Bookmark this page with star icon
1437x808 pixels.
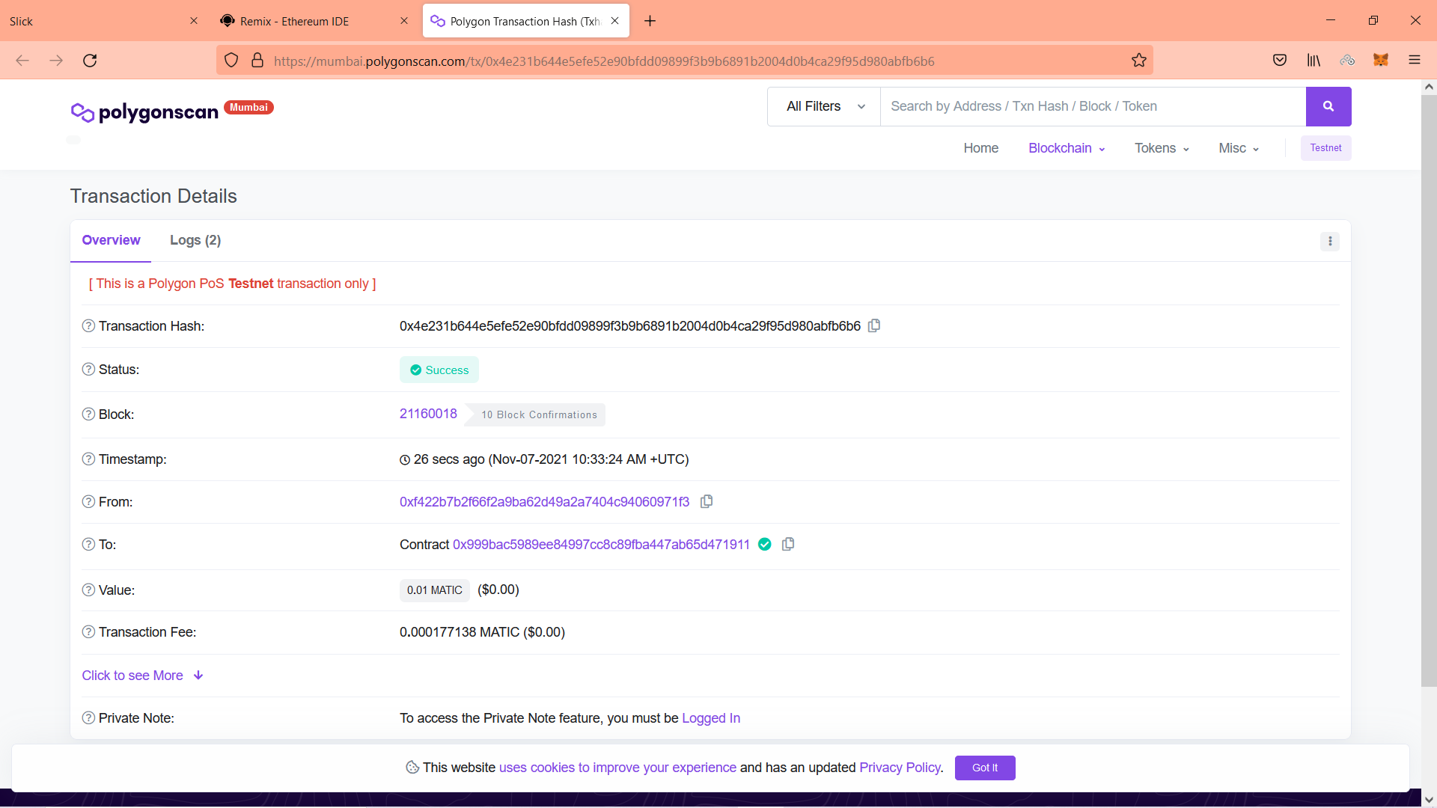point(1138,61)
